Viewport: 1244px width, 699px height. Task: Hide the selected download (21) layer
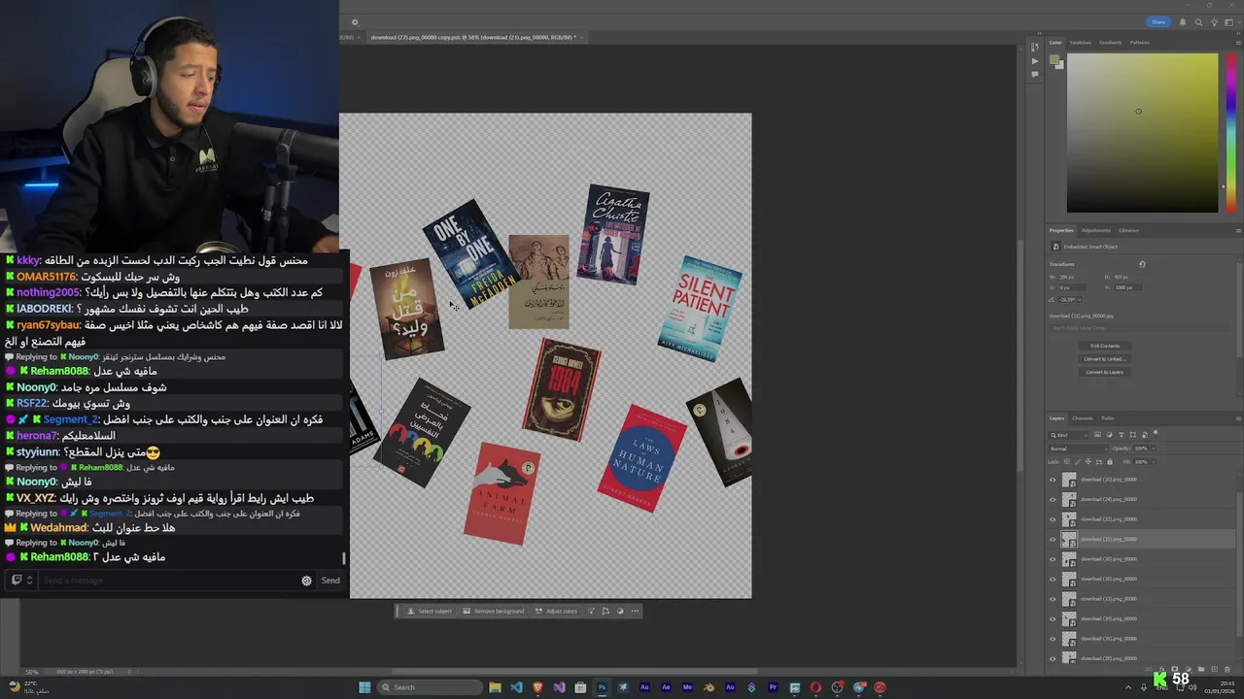point(1053,539)
